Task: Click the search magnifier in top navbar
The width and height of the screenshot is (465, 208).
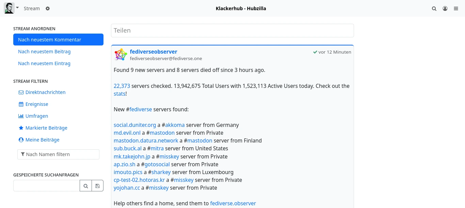Action: coord(434,9)
